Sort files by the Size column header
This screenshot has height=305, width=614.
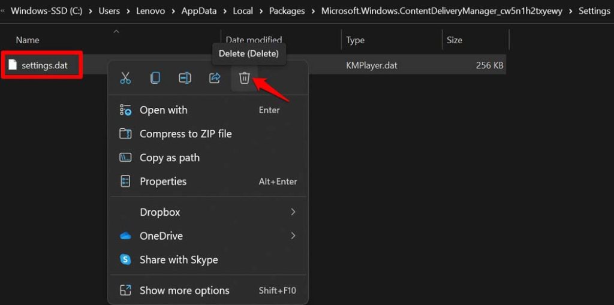click(455, 40)
